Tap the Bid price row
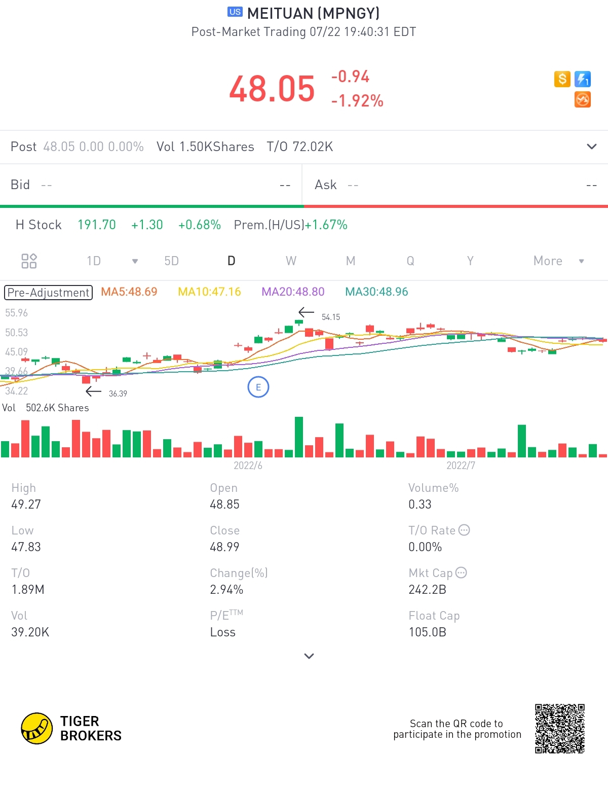608x787 pixels. click(151, 185)
